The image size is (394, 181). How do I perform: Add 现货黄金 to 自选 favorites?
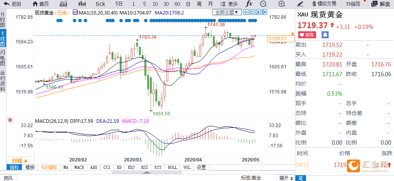point(307,35)
